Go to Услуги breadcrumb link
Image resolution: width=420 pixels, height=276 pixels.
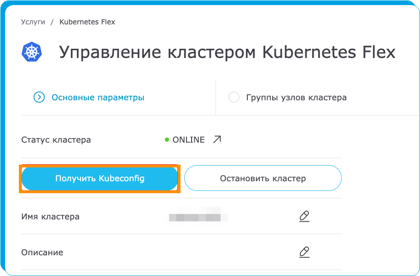(33, 22)
